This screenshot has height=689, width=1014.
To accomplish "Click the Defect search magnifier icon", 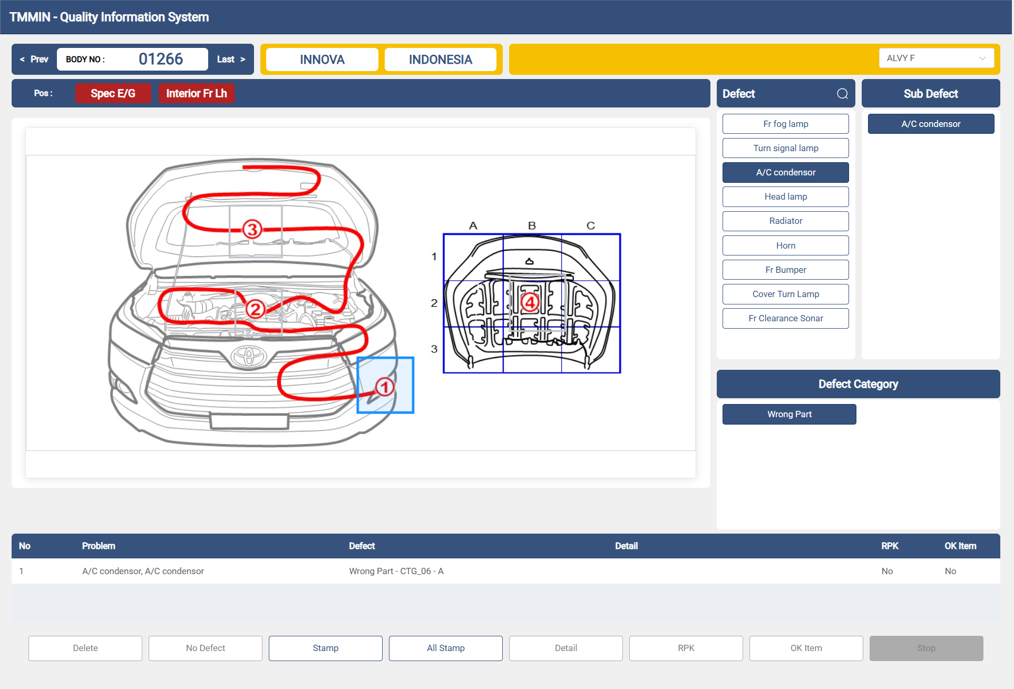I will (842, 94).
